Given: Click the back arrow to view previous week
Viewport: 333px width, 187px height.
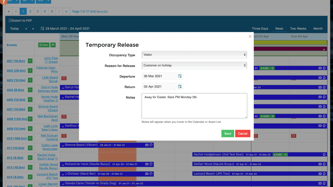Looking at the screenshot, I should pos(26,29).
